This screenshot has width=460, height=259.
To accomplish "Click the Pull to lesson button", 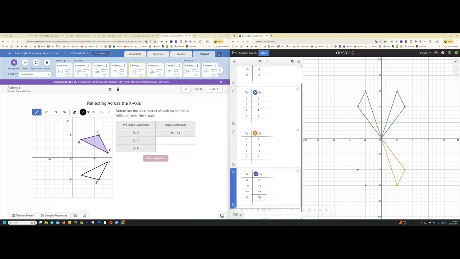I will 101,53.
